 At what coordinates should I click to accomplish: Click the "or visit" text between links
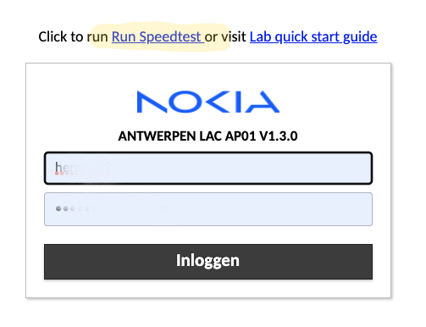225,36
